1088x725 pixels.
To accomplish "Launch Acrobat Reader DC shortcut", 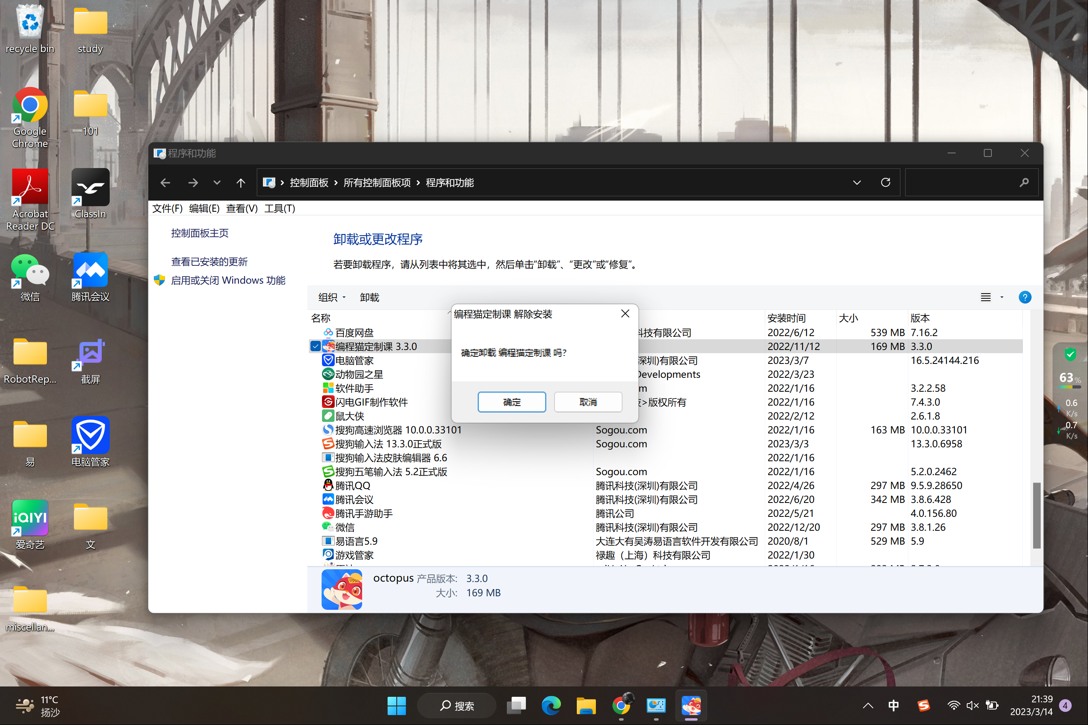I will coord(30,200).
